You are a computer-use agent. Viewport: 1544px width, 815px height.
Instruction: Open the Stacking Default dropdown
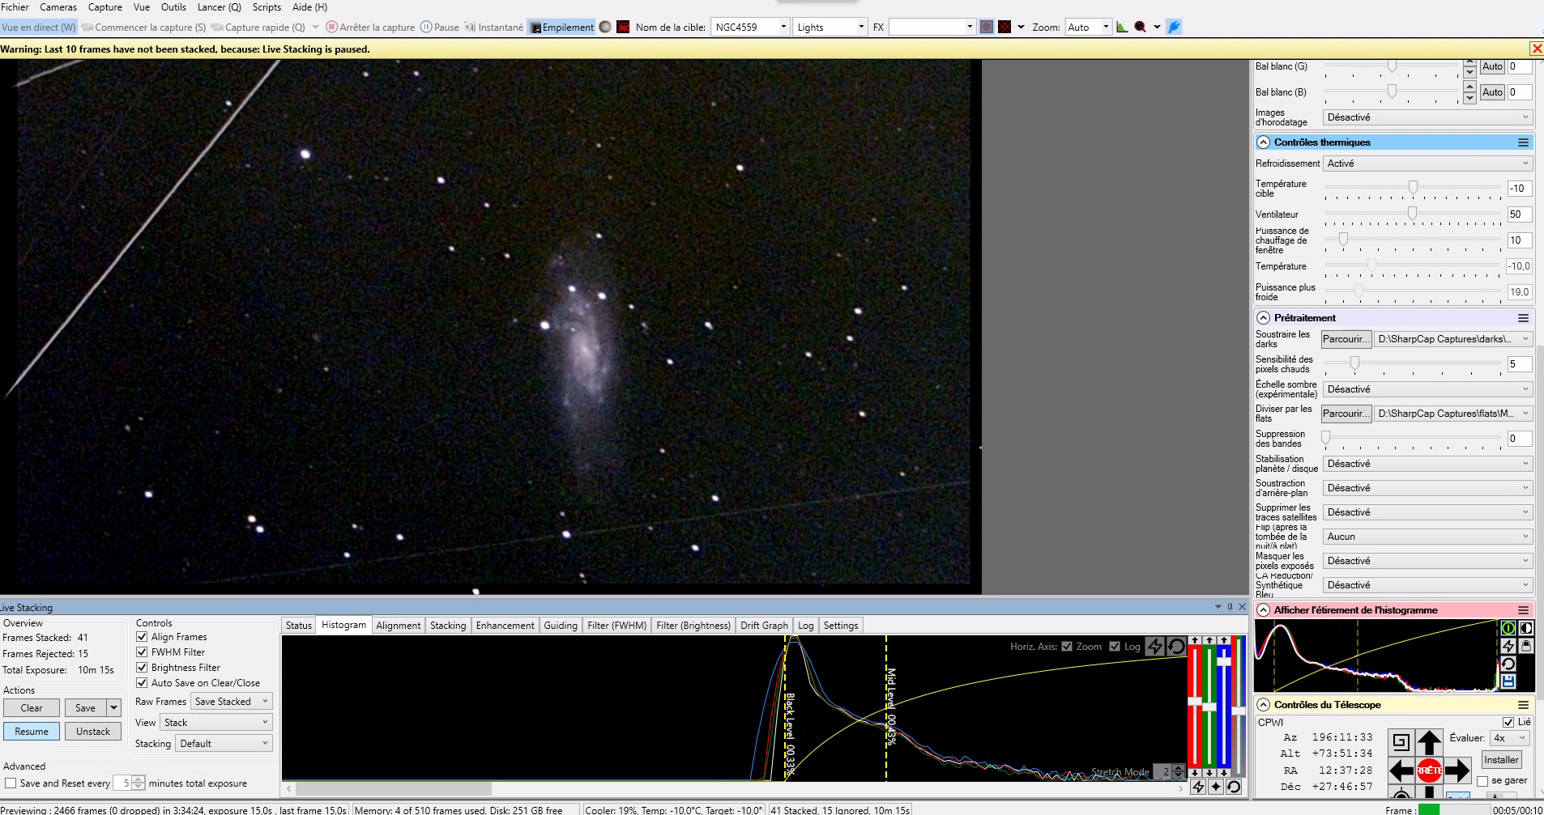click(224, 743)
